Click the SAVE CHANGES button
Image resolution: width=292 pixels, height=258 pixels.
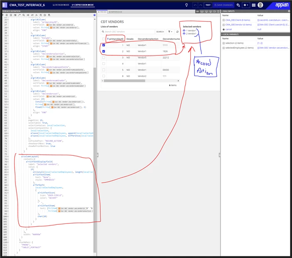(x=223, y=5)
